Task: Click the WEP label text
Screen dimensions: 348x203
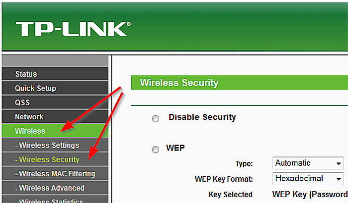Action: tap(175, 148)
